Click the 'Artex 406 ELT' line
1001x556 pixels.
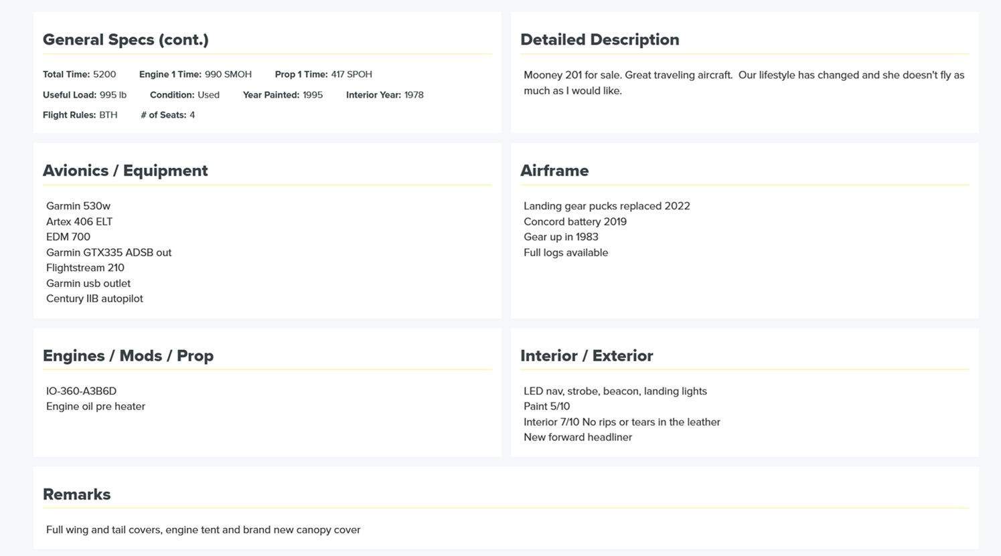point(80,221)
